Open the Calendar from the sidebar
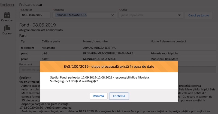This screenshot has width=218, height=114. pos(7,17)
